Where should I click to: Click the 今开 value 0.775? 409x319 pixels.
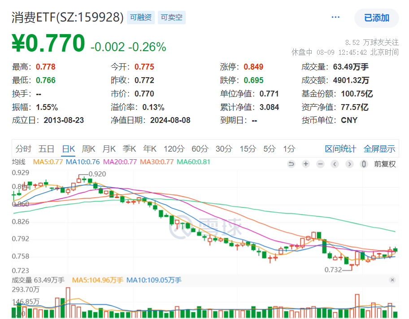click(144, 67)
